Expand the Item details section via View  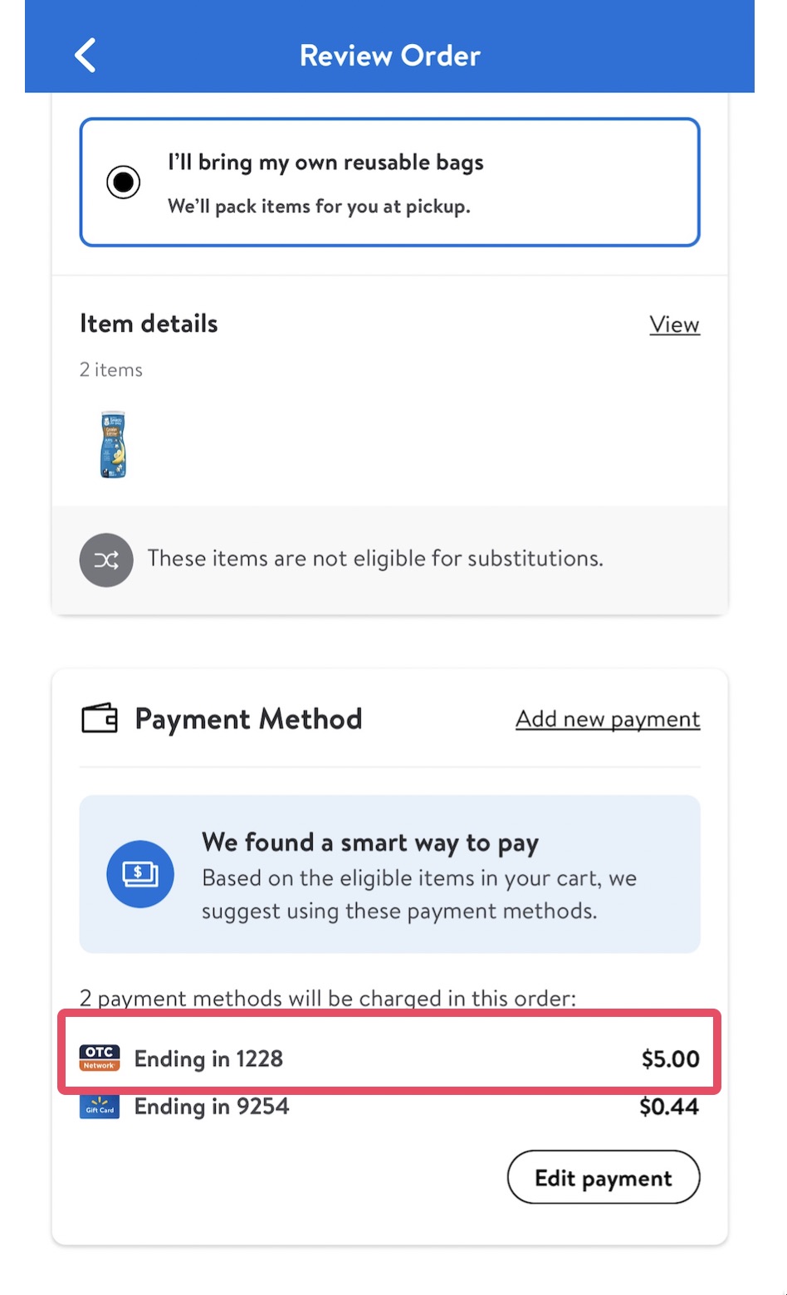pyautogui.click(x=674, y=325)
